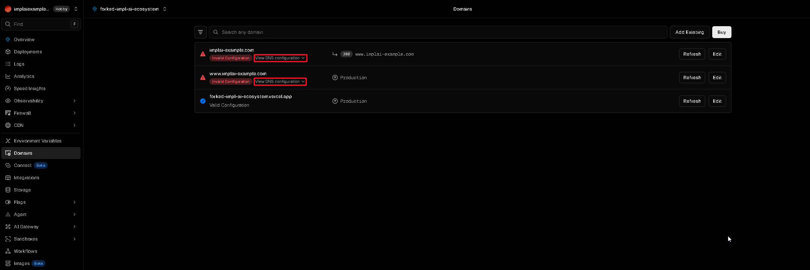Click the Storage database icon
Viewport: 810px width, 270px height.
point(8,190)
